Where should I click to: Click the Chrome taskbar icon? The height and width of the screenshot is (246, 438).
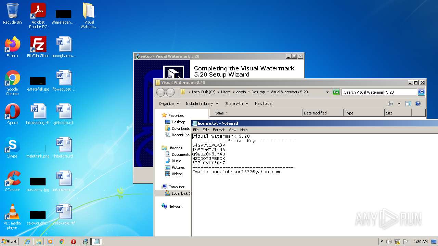pos(62,242)
